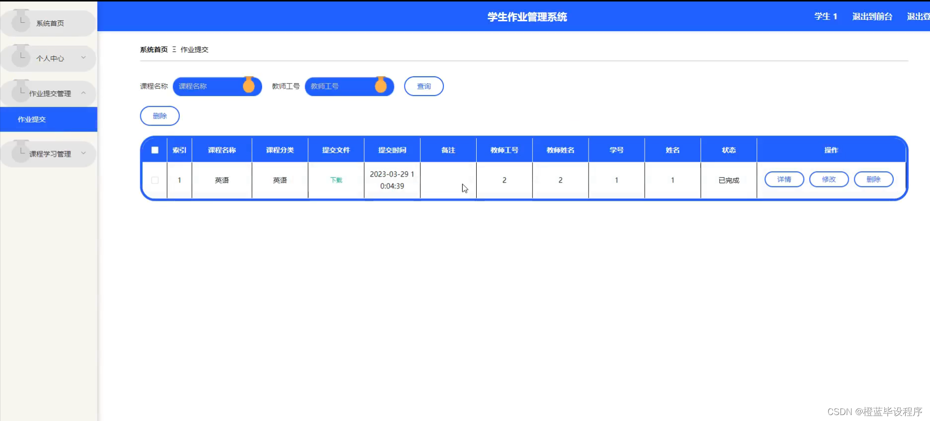Viewport: 930px width, 421px height.
Task: Click the 查询 search button
Action: pos(424,86)
